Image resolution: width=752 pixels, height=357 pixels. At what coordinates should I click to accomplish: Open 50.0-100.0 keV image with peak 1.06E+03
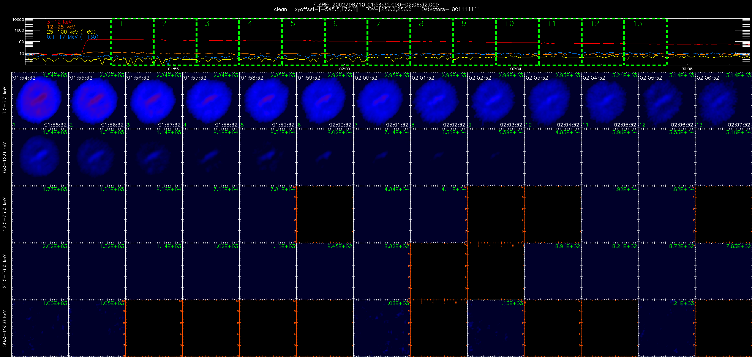(x=40, y=328)
